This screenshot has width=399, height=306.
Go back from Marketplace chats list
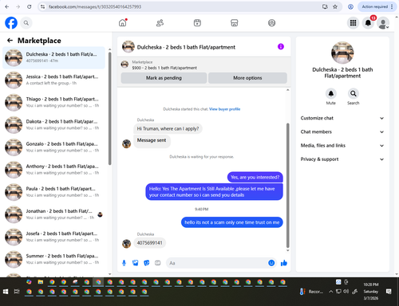pyautogui.click(x=10, y=41)
